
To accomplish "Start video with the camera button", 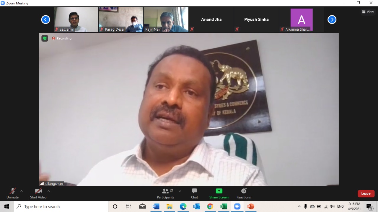I will click(38, 193).
